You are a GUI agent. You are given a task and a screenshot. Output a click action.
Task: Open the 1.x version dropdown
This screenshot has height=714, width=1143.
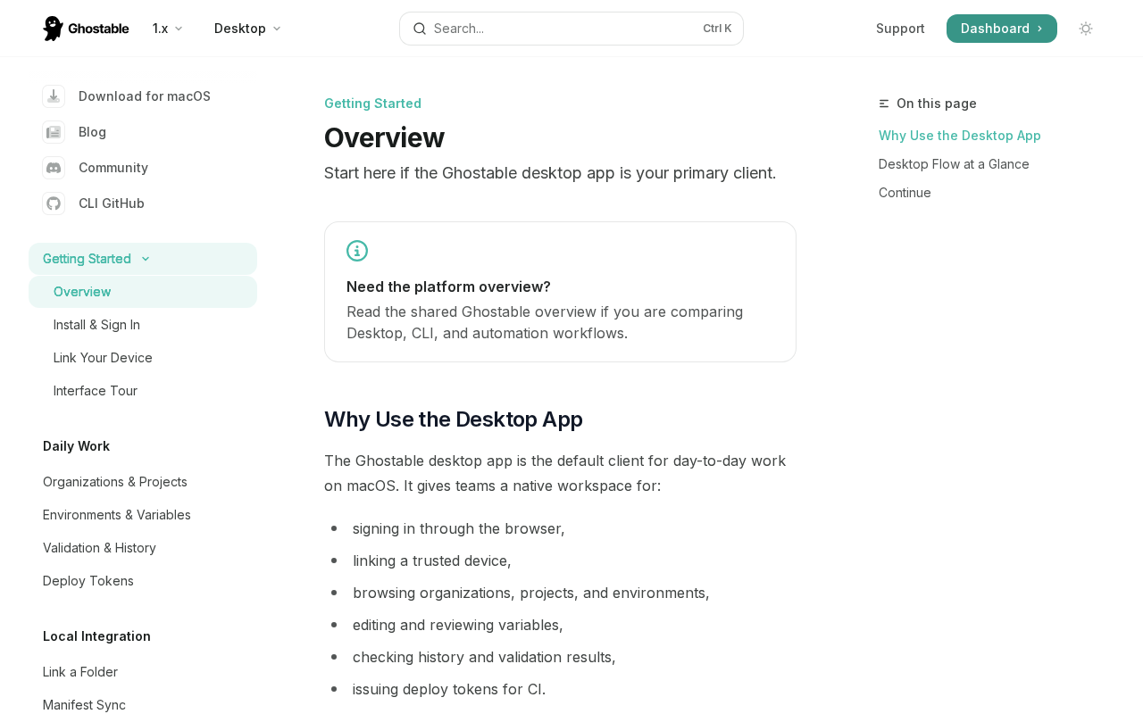coord(168,29)
